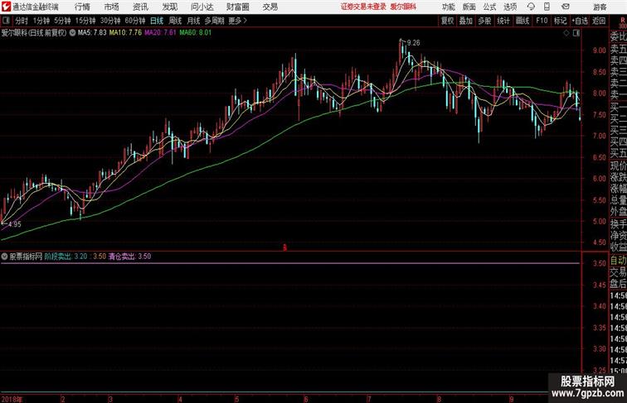
Task: Click the 证券交易未登录 status link
Action: pyautogui.click(x=363, y=7)
